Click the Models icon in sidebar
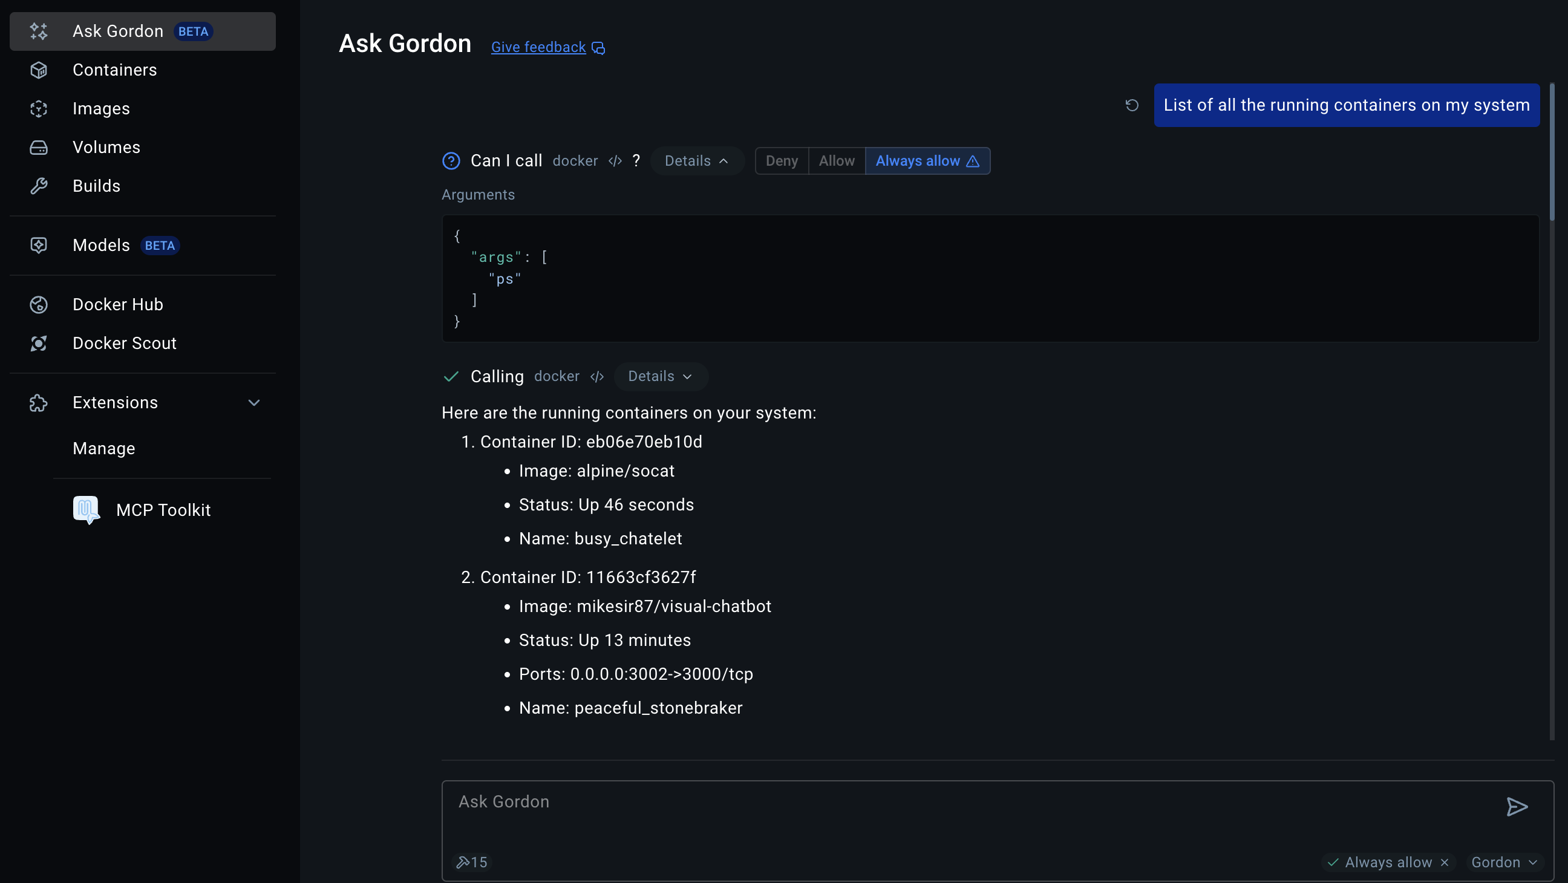 39,245
